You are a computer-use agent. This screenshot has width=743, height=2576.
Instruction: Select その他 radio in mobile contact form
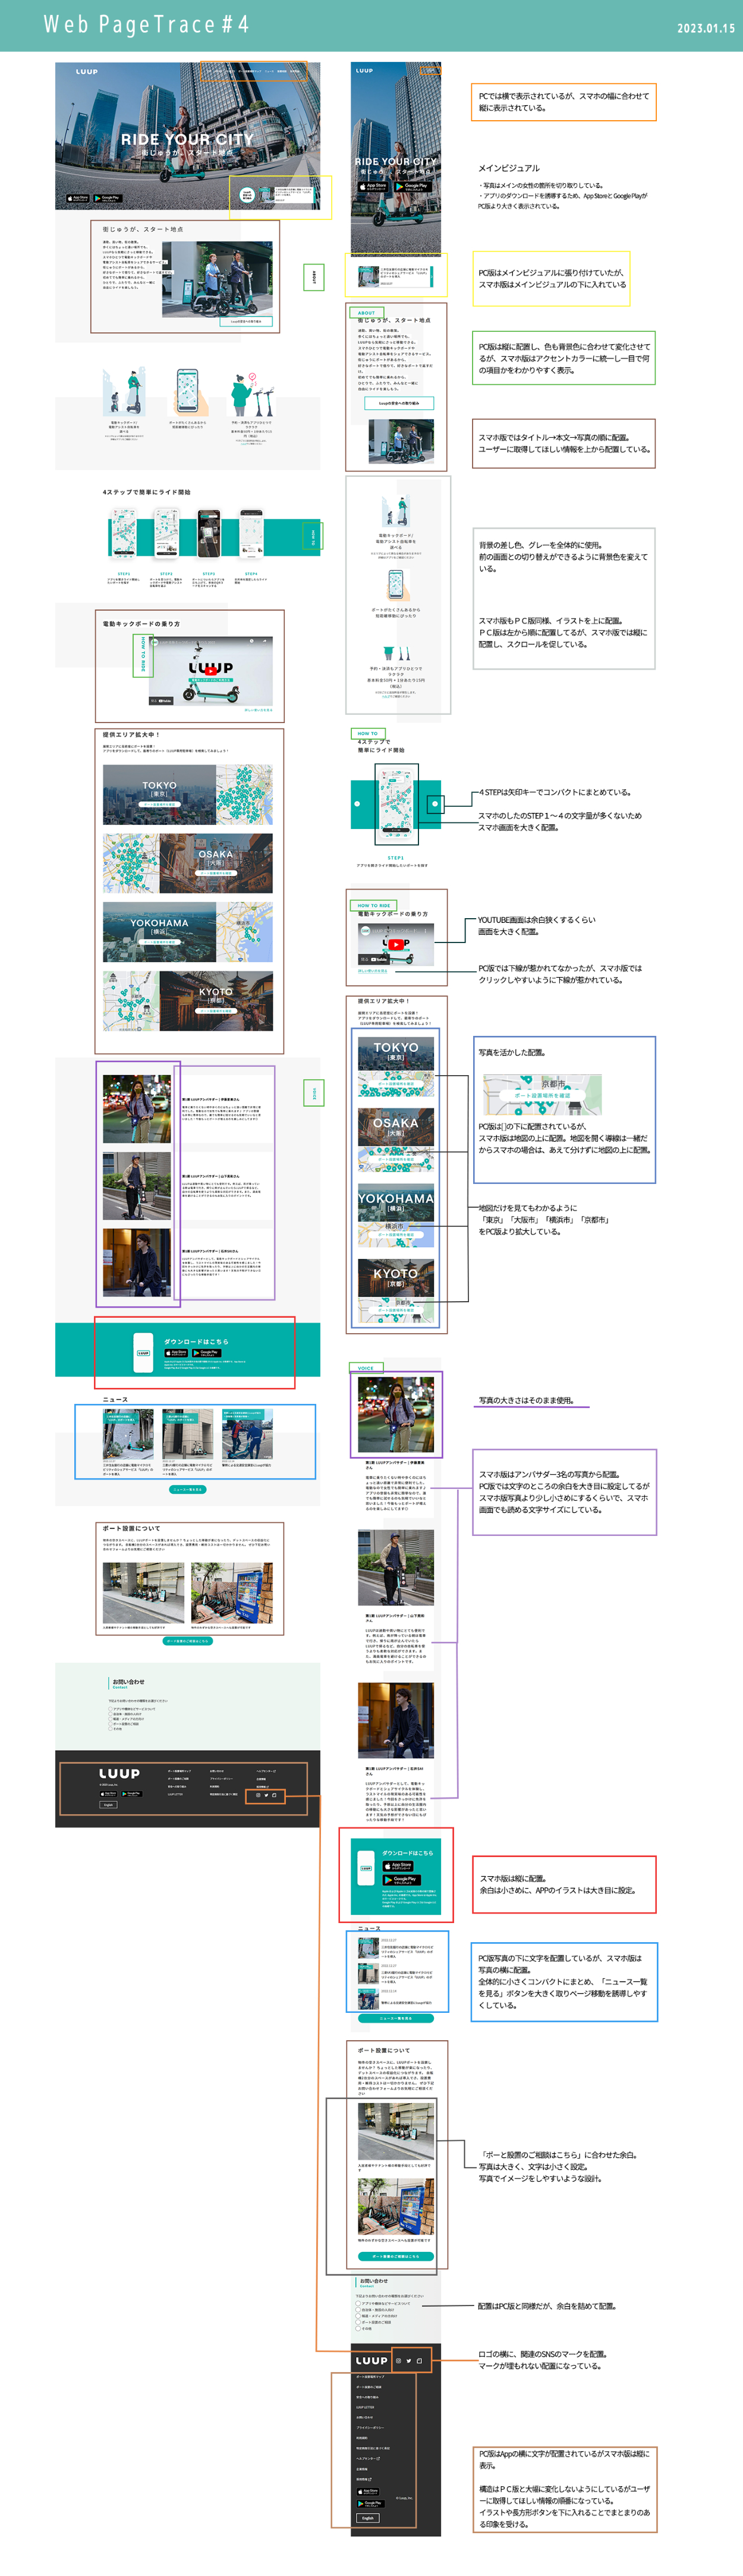358,2329
